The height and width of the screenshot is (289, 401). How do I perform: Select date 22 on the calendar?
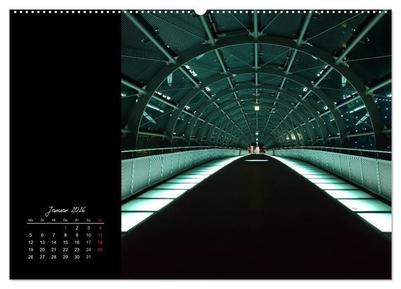[x=66, y=249]
